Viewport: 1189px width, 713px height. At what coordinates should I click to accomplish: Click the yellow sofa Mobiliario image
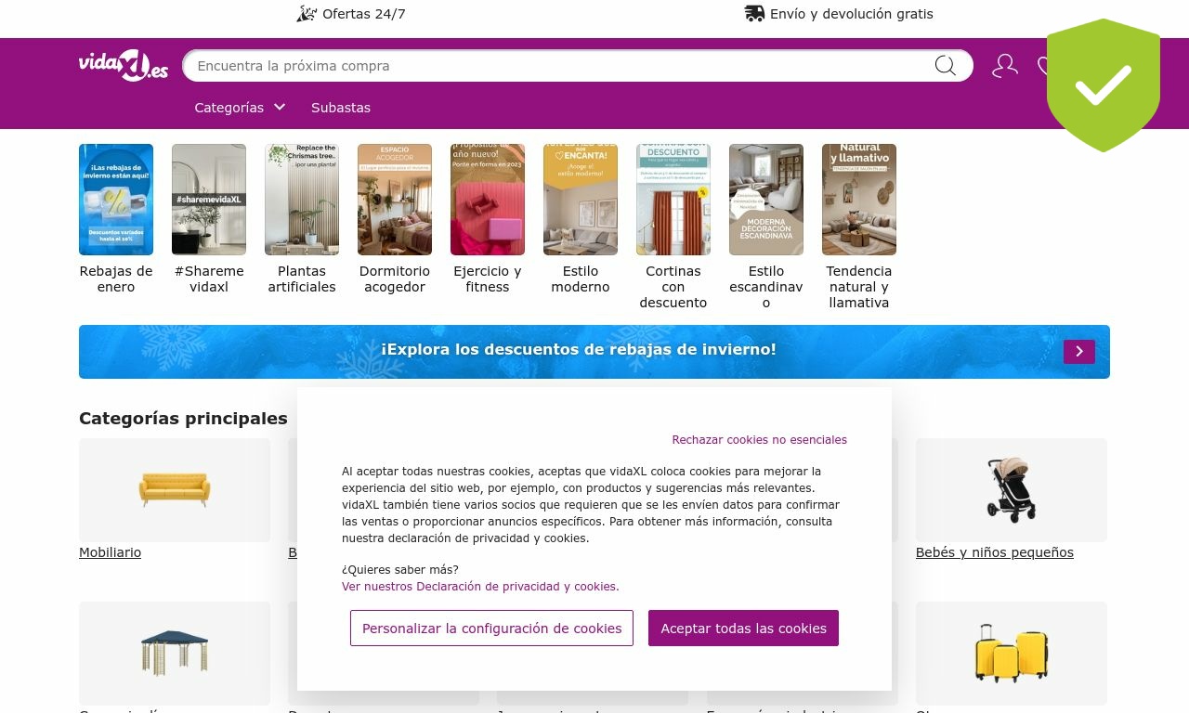tap(175, 490)
